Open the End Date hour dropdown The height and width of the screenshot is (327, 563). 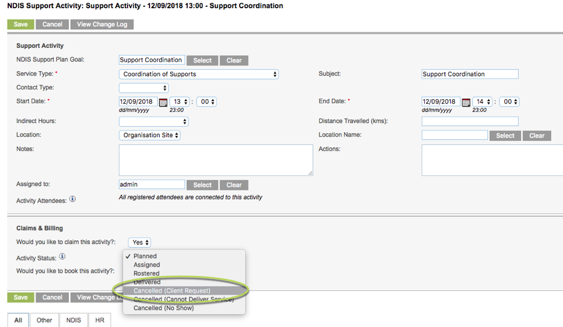[482, 102]
